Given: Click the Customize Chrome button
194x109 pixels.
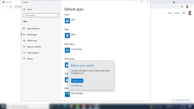Looking at the screenshot, I should pyautogui.click(x=181, y=100).
